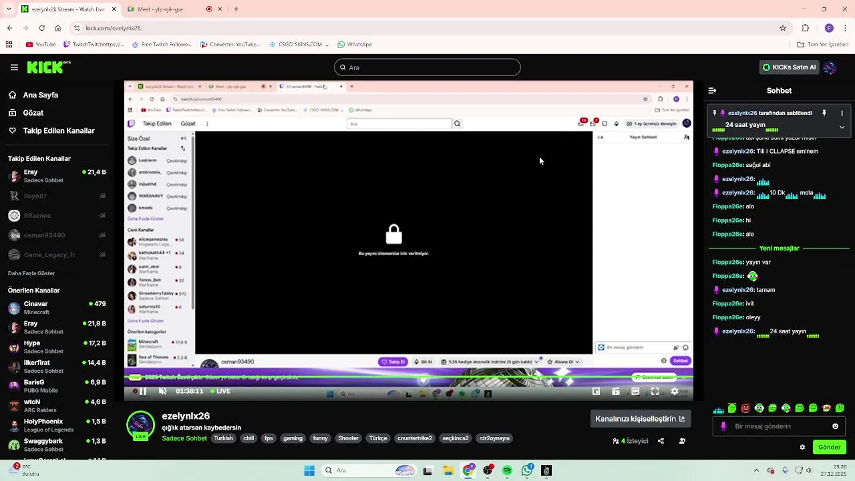Click the Shooter tag

click(349, 438)
